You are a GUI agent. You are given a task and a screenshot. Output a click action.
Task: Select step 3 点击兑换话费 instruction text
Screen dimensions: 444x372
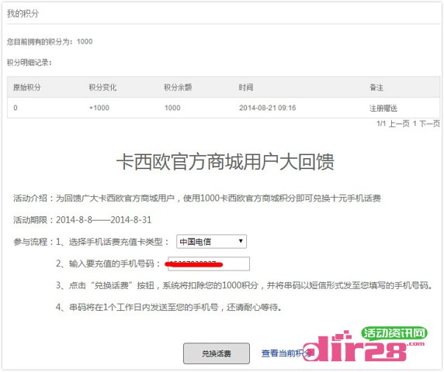(244, 285)
